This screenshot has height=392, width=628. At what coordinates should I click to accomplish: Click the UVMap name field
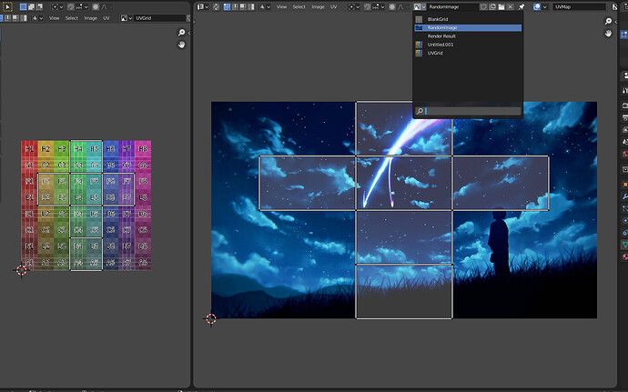(x=580, y=6)
